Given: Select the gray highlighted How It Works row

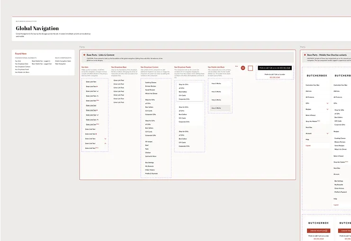Looking at the screenshot, I should 220,108.
